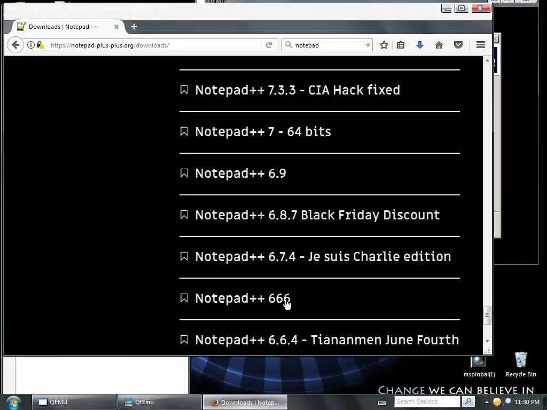Show bookmarks list icon
547x410 pixels.
tap(401, 45)
